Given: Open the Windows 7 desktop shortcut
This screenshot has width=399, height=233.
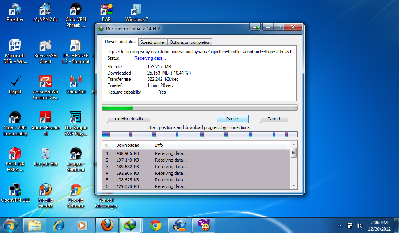Looking at the screenshot, I should (136, 12).
